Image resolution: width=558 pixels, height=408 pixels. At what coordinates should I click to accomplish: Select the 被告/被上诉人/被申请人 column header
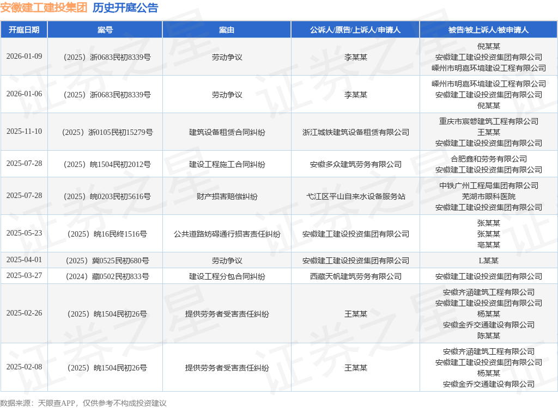pos(489,30)
